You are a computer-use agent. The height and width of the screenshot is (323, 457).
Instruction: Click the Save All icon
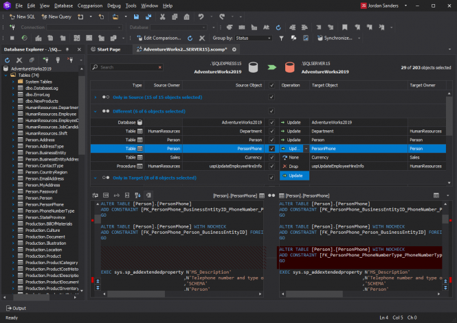[148, 17]
